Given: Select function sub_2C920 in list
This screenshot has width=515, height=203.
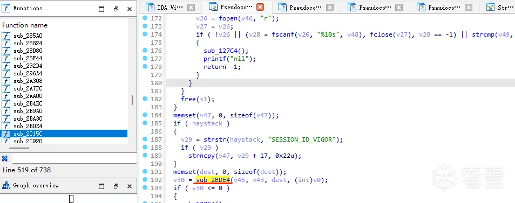Looking at the screenshot, I should point(28,141).
